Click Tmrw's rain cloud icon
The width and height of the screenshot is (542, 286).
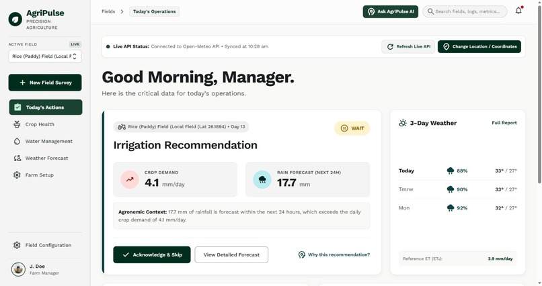click(451, 189)
